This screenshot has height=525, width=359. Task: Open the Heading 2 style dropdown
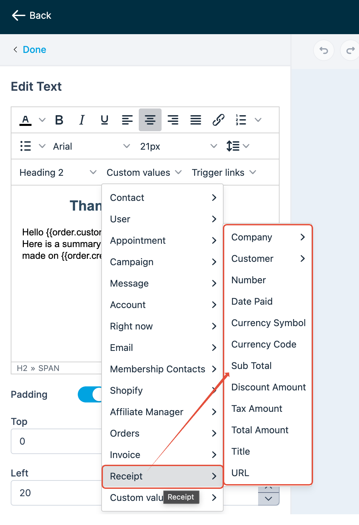tap(58, 172)
